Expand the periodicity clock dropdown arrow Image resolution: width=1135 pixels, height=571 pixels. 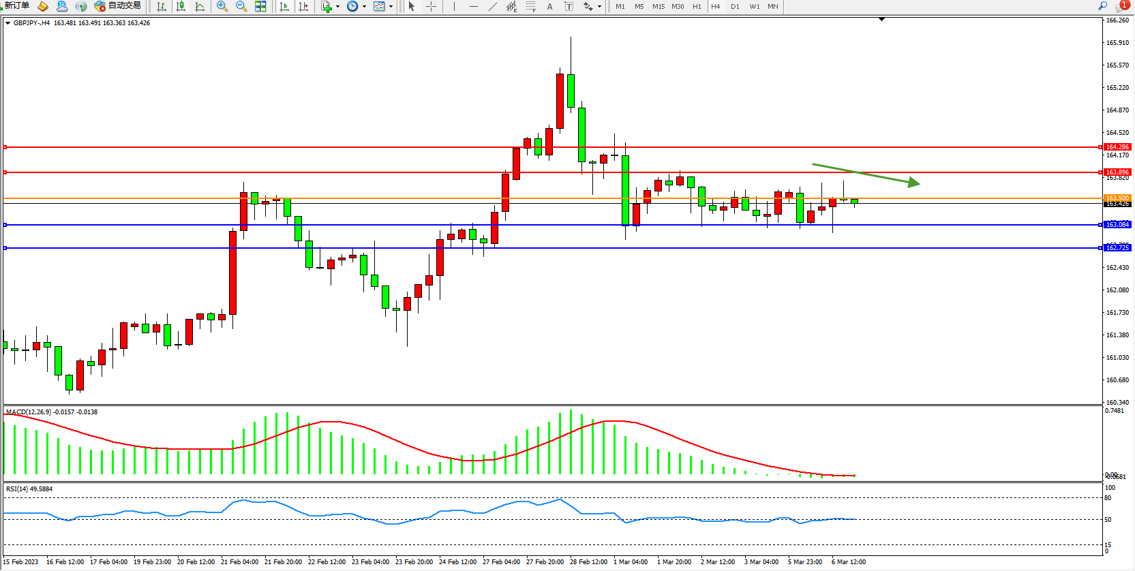[x=364, y=7]
